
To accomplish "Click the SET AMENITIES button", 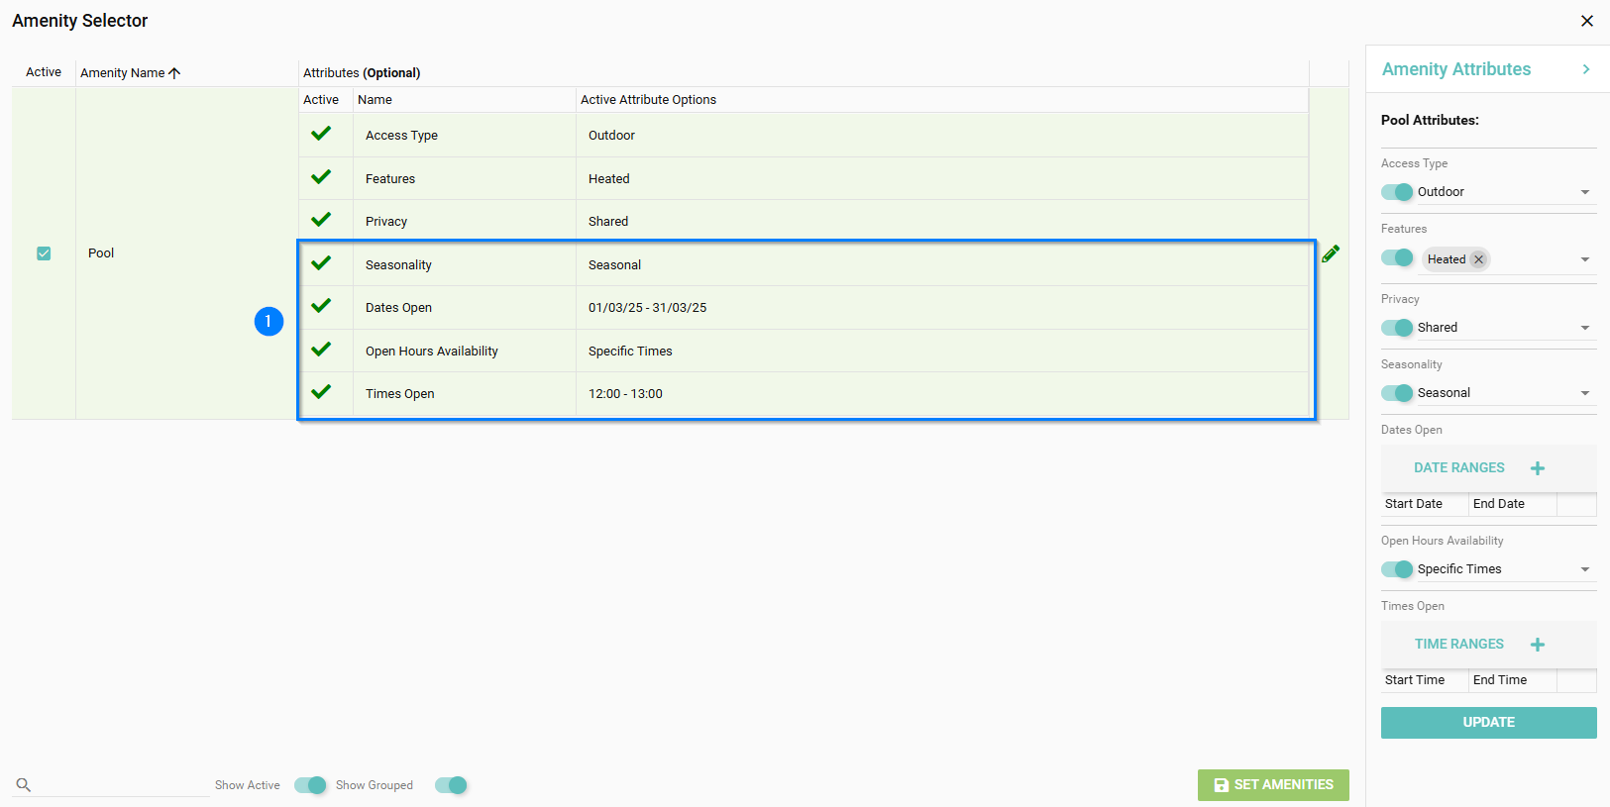I will point(1272,785).
